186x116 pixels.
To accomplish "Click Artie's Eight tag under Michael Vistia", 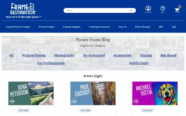I will (x=147, y=110).
